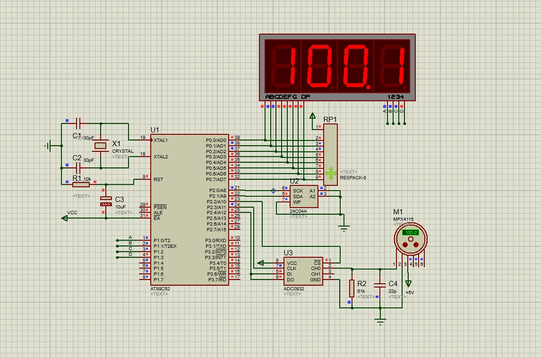This screenshot has width=541, height=358.
Task: Click the AT89C52 part name text
Action: pos(160,288)
